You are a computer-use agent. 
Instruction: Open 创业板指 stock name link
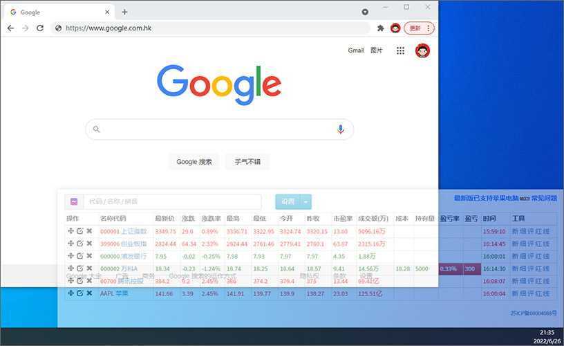(134, 244)
